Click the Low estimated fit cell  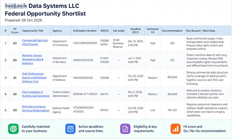click(x=153, y=110)
